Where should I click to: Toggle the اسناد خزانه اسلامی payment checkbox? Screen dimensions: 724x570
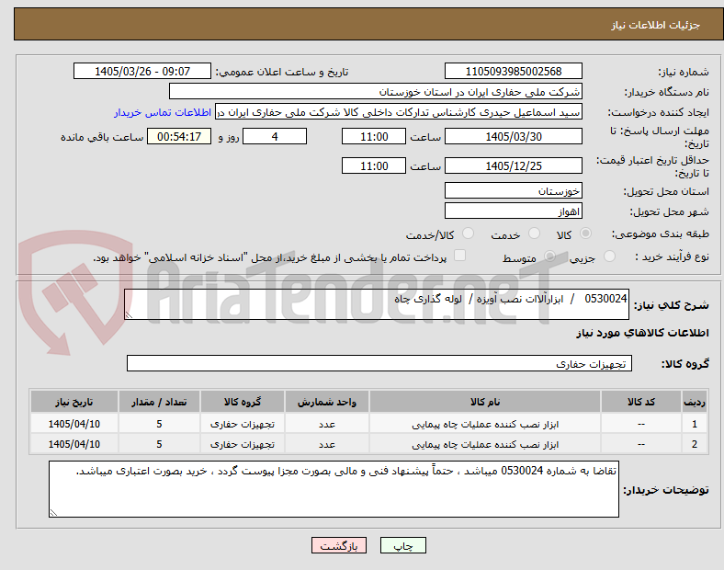[459, 256]
